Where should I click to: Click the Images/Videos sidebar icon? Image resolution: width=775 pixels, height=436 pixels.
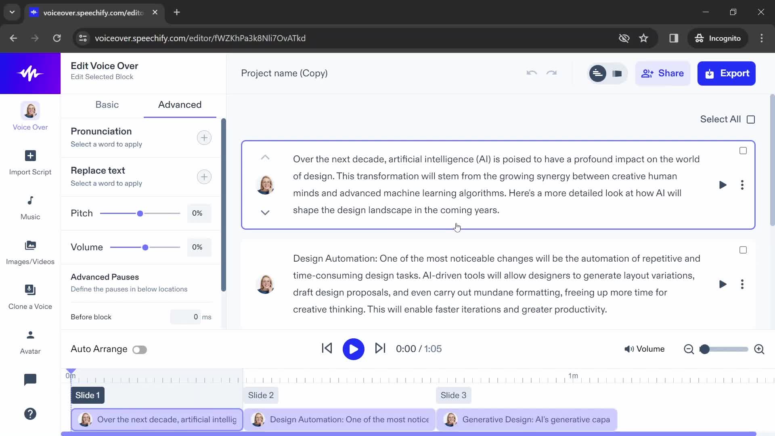[x=30, y=245]
